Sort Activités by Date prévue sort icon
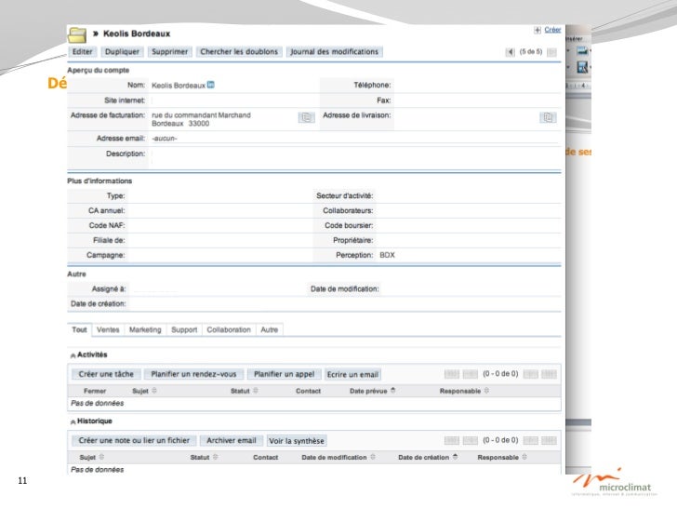Image resolution: width=677 pixels, height=508 pixels. click(392, 391)
